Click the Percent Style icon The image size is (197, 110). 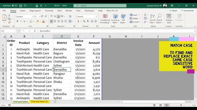84,21
